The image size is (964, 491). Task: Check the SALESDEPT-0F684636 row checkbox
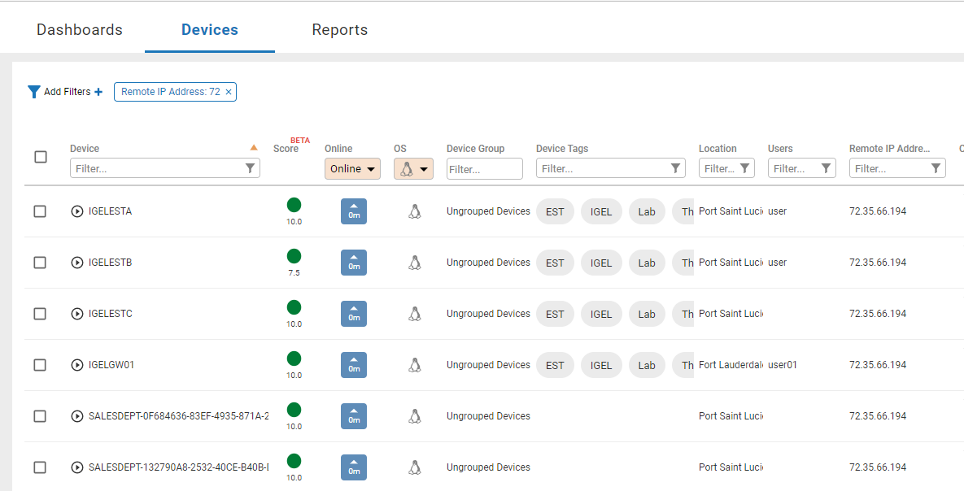[40, 416]
